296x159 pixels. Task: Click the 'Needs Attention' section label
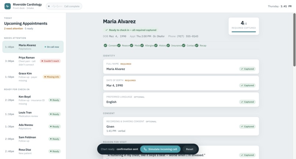tap(15, 38)
